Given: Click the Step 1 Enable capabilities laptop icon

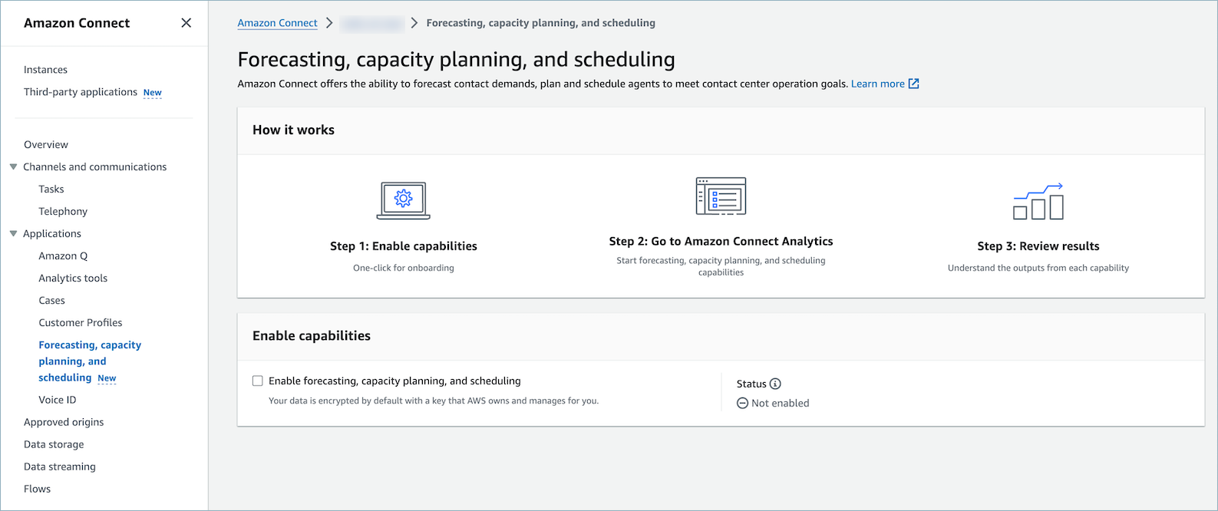Looking at the screenshot, I should (x=403, y=199).
